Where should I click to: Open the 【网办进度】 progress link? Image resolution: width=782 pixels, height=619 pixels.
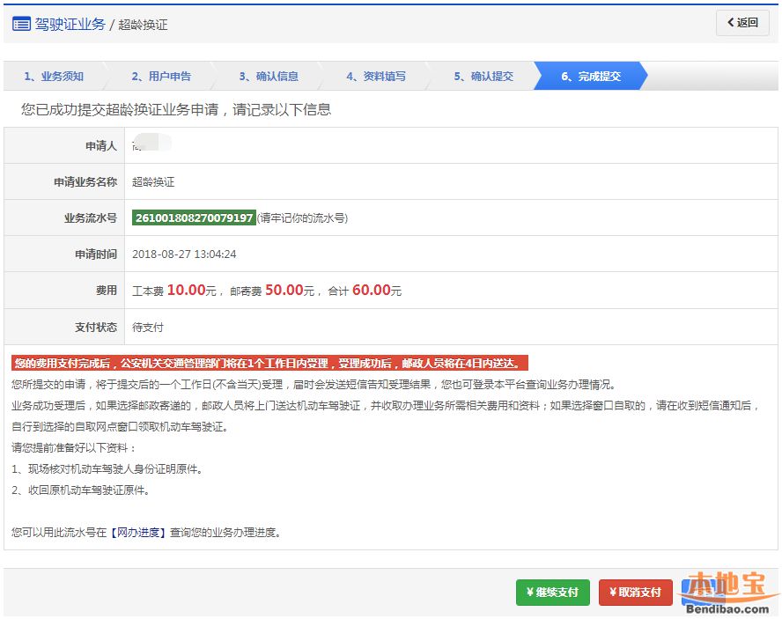(x=137, y=533)
